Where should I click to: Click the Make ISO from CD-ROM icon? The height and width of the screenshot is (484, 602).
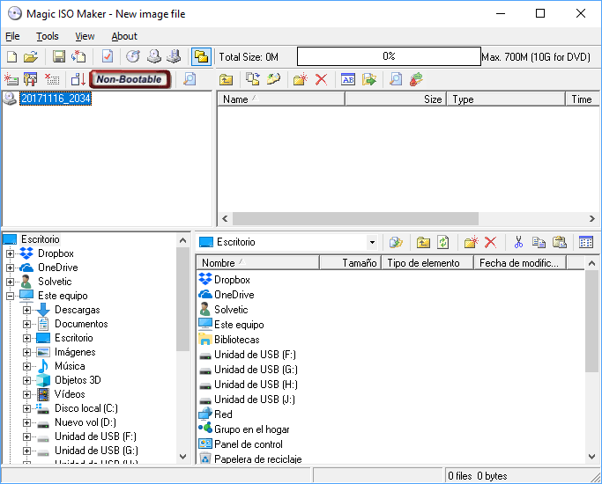tap(154, 56)
